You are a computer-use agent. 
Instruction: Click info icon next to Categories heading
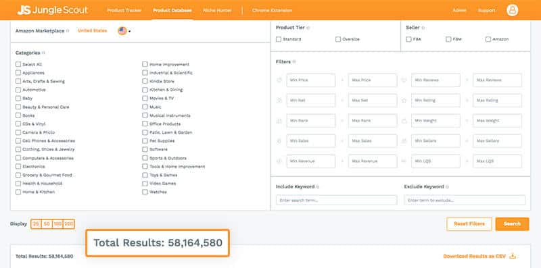[43, 53]
